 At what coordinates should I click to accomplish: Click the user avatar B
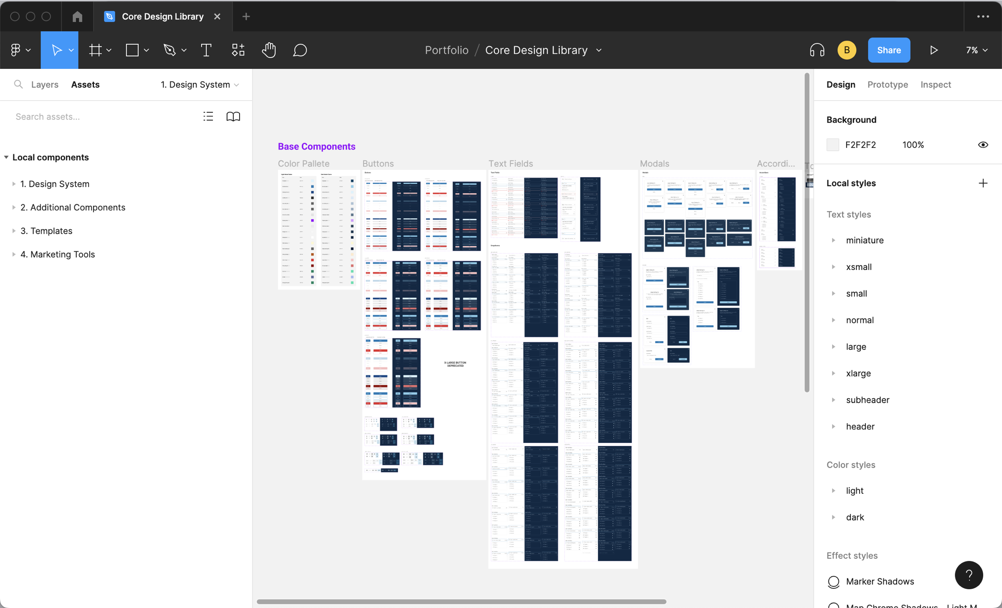pos(847,50)
